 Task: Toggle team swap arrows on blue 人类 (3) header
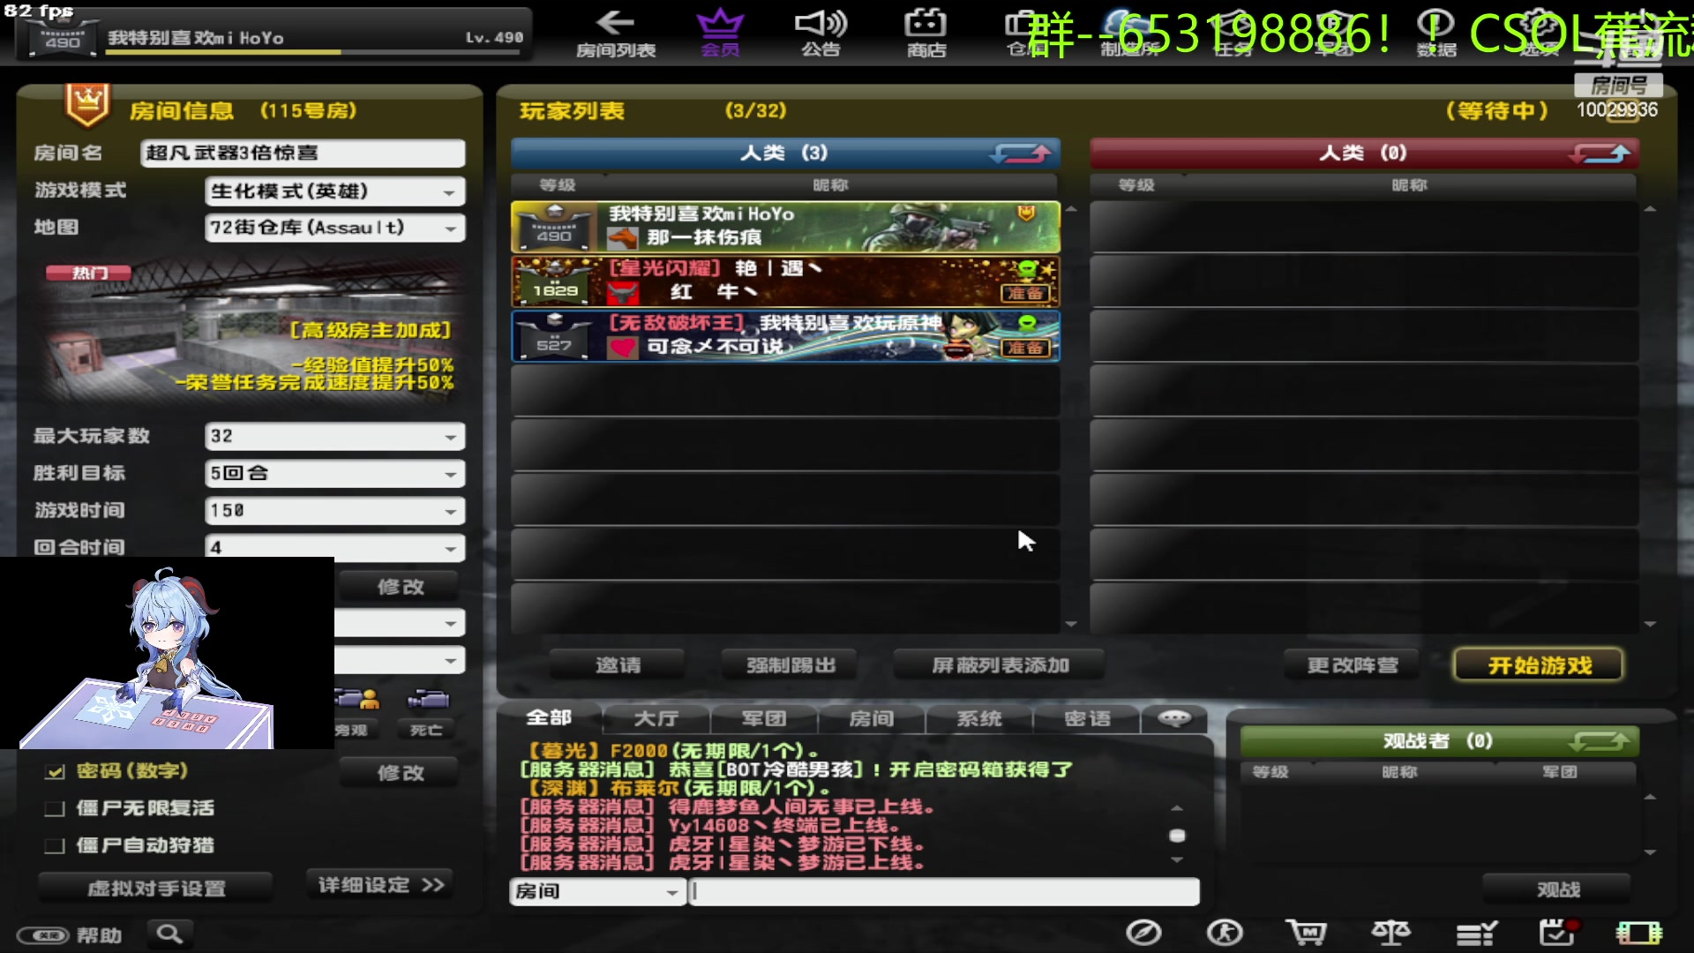[x=1021, y=154]
